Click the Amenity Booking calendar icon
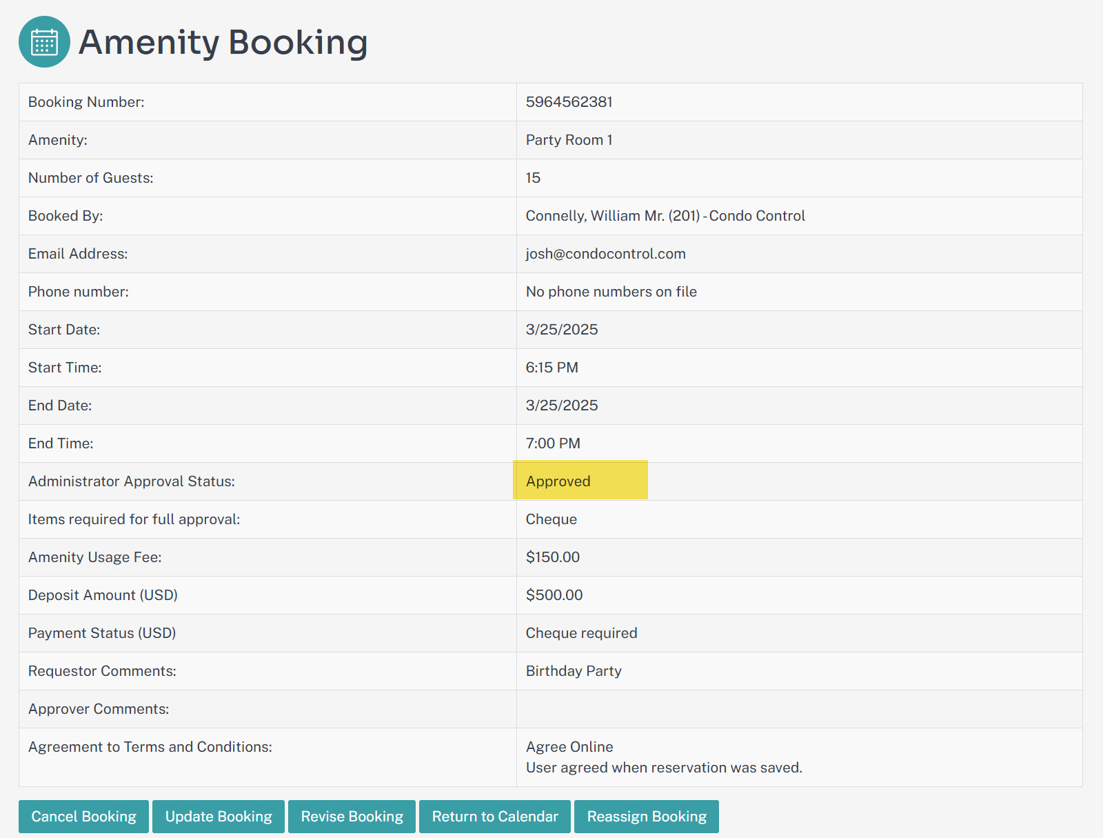This screenshot has width=1103, height=838. pos(44,42)
